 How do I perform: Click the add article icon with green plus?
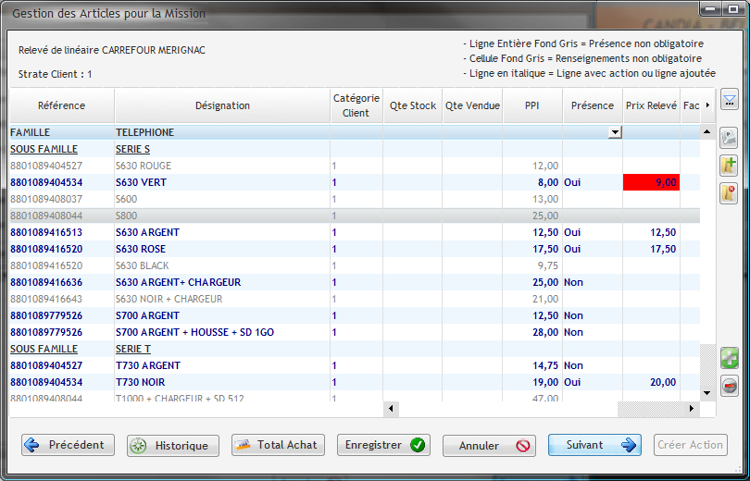[729, 166]
